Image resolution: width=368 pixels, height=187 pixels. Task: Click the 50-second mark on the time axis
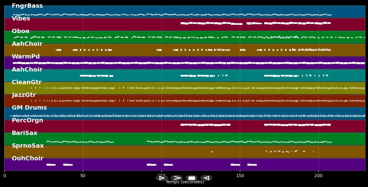83,176
